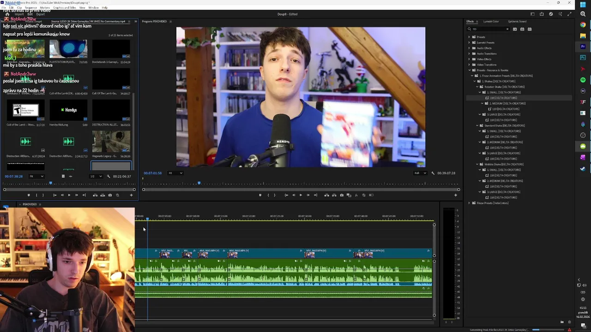Open Spotify from Windows taskbar
This screenshot has height=332, width=591.
[583, 80]
